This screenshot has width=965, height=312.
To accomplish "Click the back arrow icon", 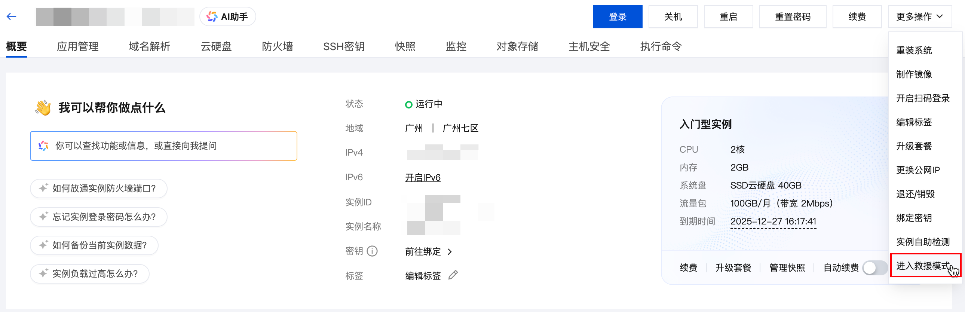I will pyautogui.click(x=12, y=16).
